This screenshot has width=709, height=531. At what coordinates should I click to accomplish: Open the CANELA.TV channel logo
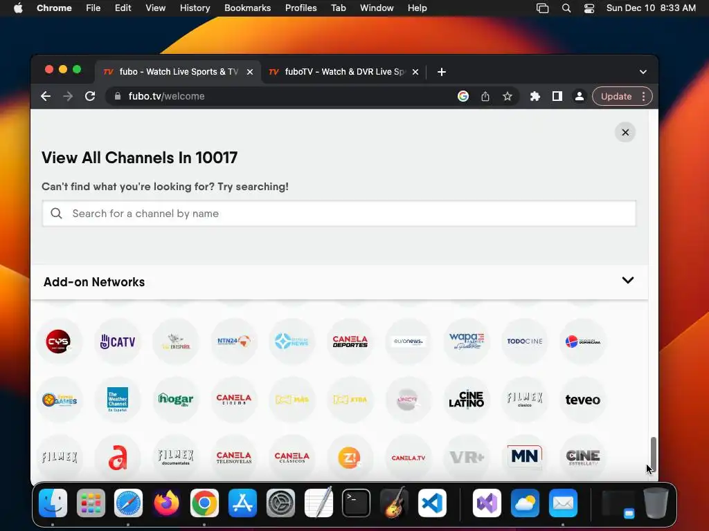(409, 458)
